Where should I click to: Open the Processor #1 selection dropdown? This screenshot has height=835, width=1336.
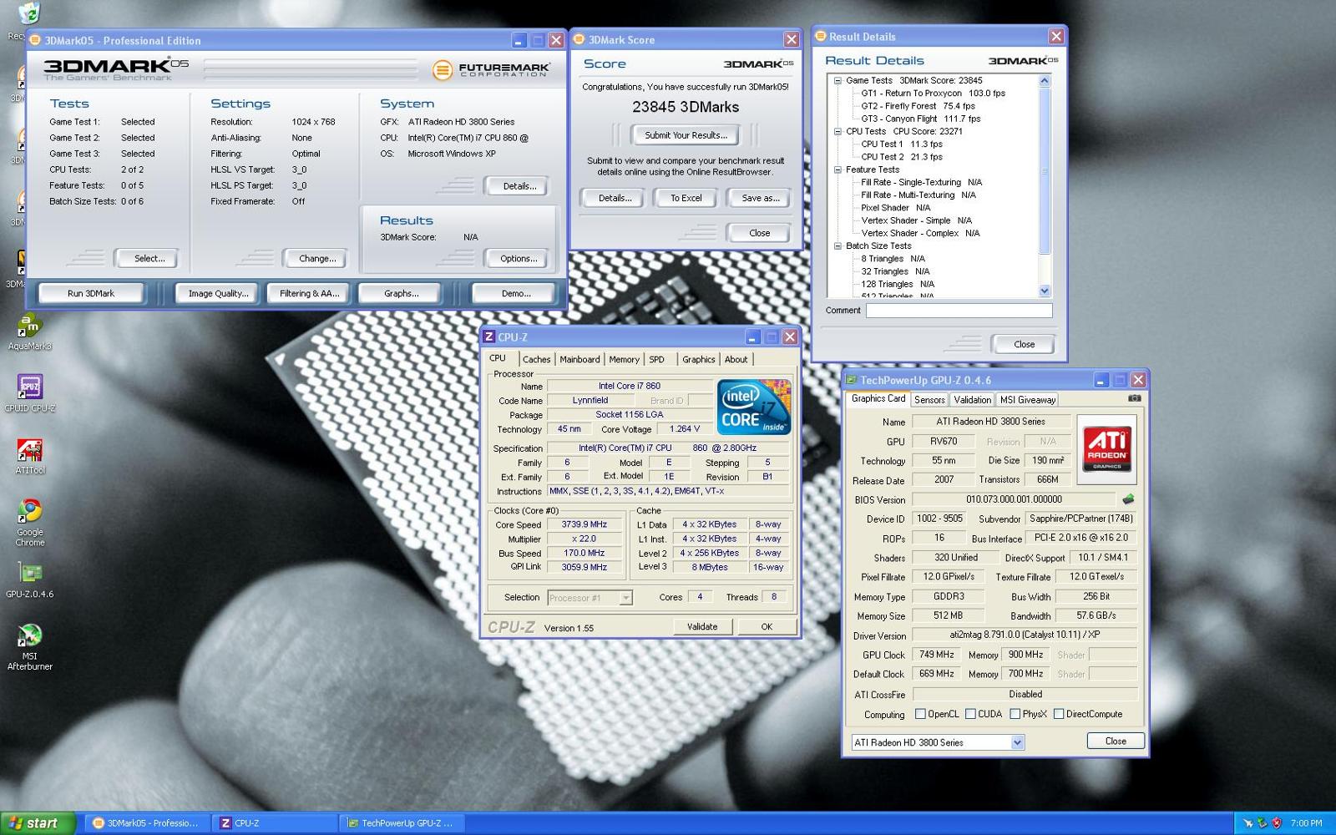(625, 598)
